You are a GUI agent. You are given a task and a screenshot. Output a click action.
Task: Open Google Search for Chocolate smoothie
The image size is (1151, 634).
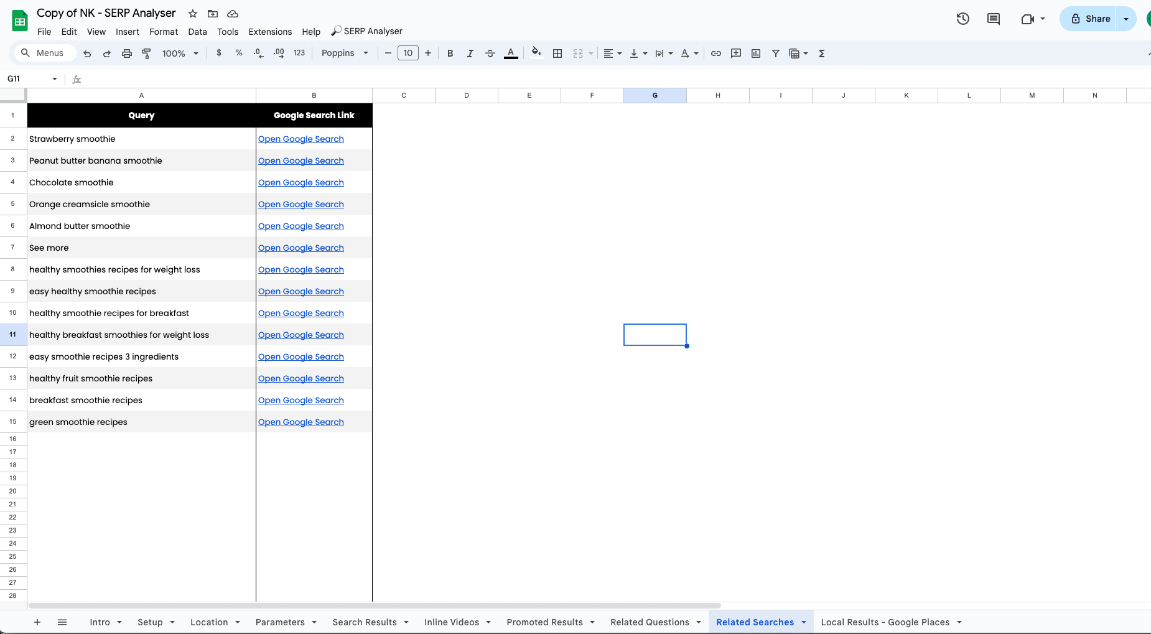click(301, 182)
